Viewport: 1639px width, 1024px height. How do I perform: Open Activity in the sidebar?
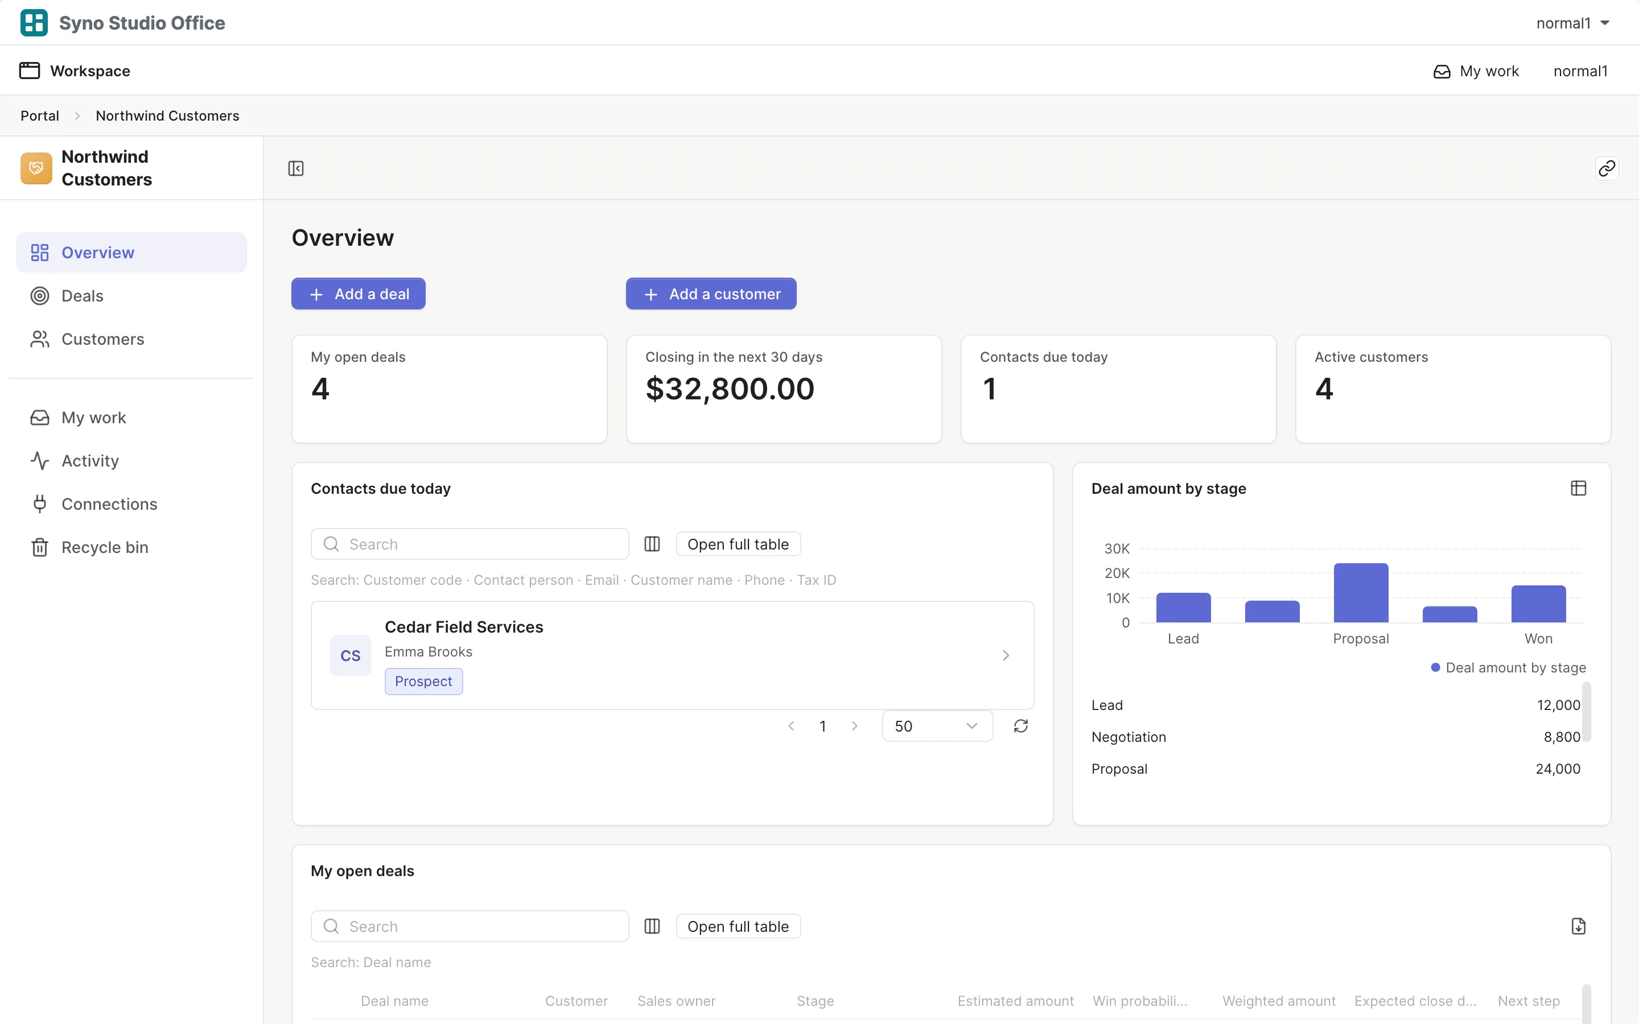(131, 461)
